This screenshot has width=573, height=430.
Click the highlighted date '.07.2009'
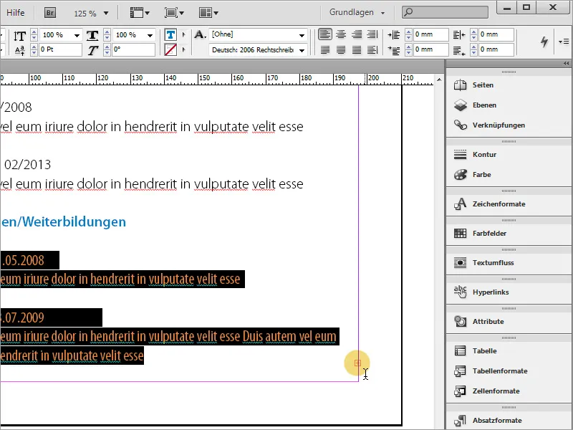(x=23, y=317)
